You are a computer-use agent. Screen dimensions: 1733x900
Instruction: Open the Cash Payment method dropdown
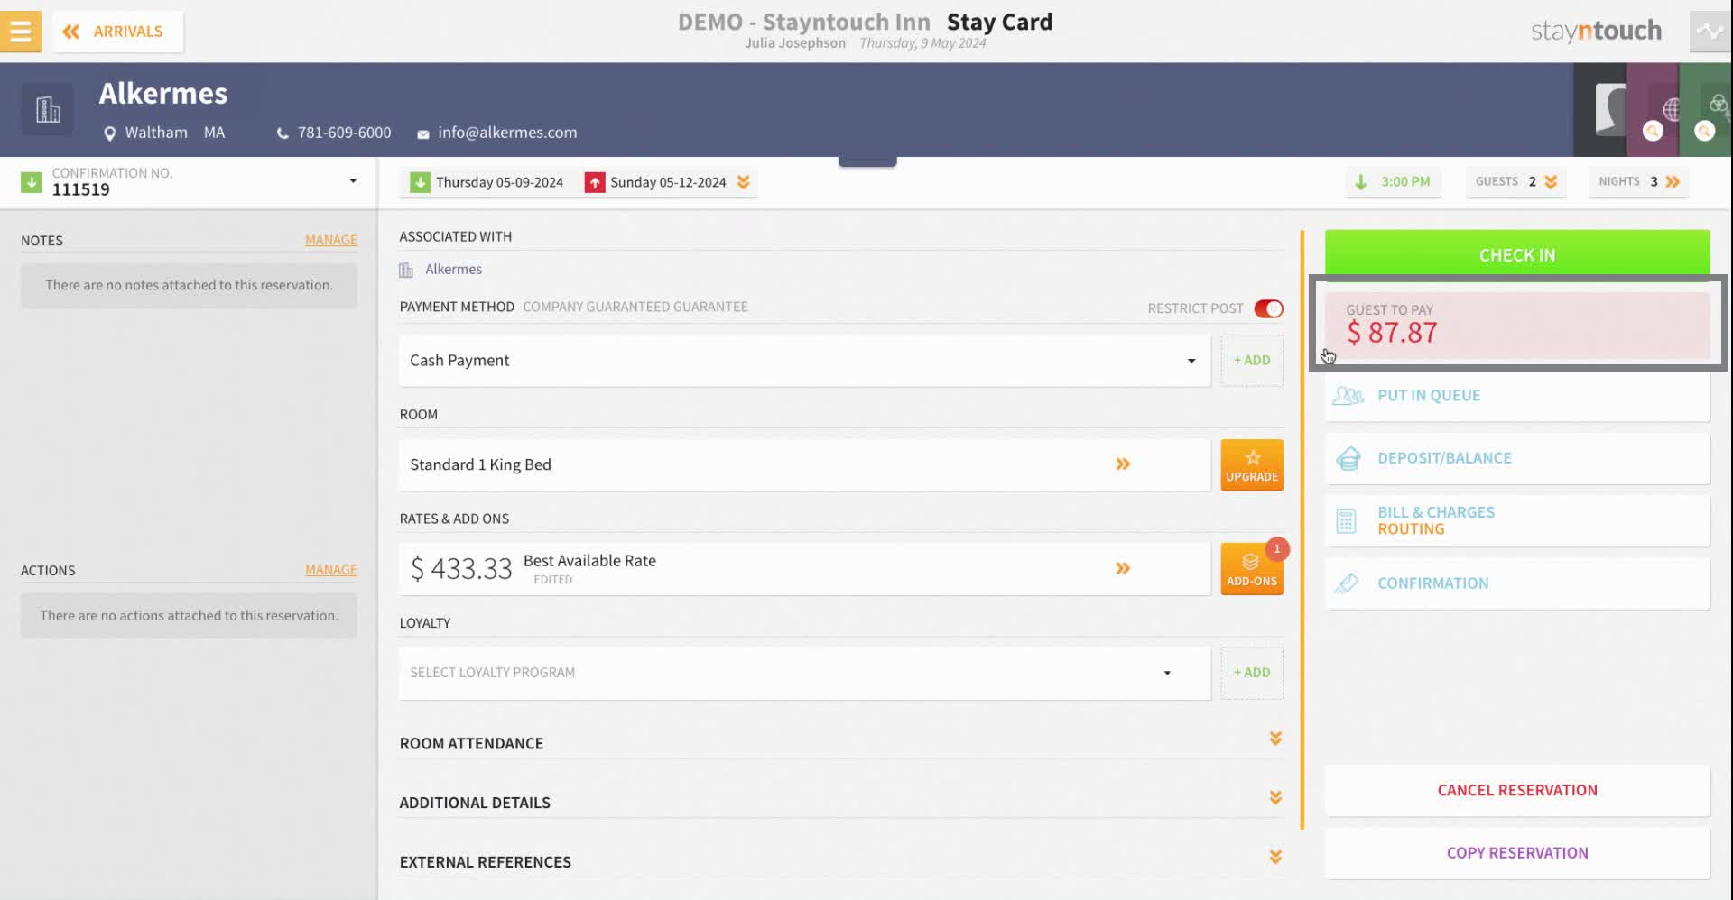(x=804, y=361)
